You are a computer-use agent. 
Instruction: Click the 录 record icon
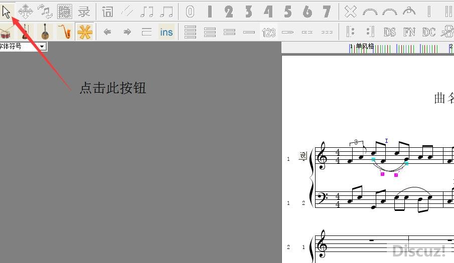[x=84, y=11]
